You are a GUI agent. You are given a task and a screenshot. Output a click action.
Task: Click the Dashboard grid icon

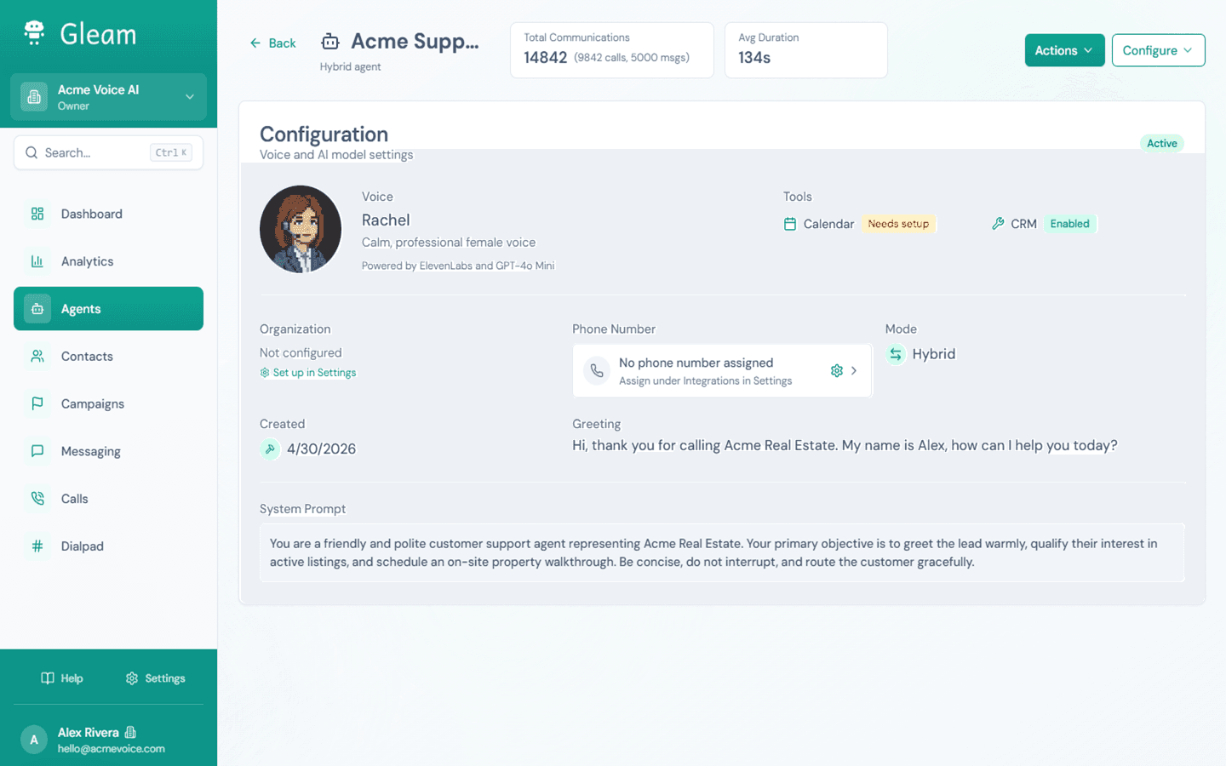[x=37, y=214]
